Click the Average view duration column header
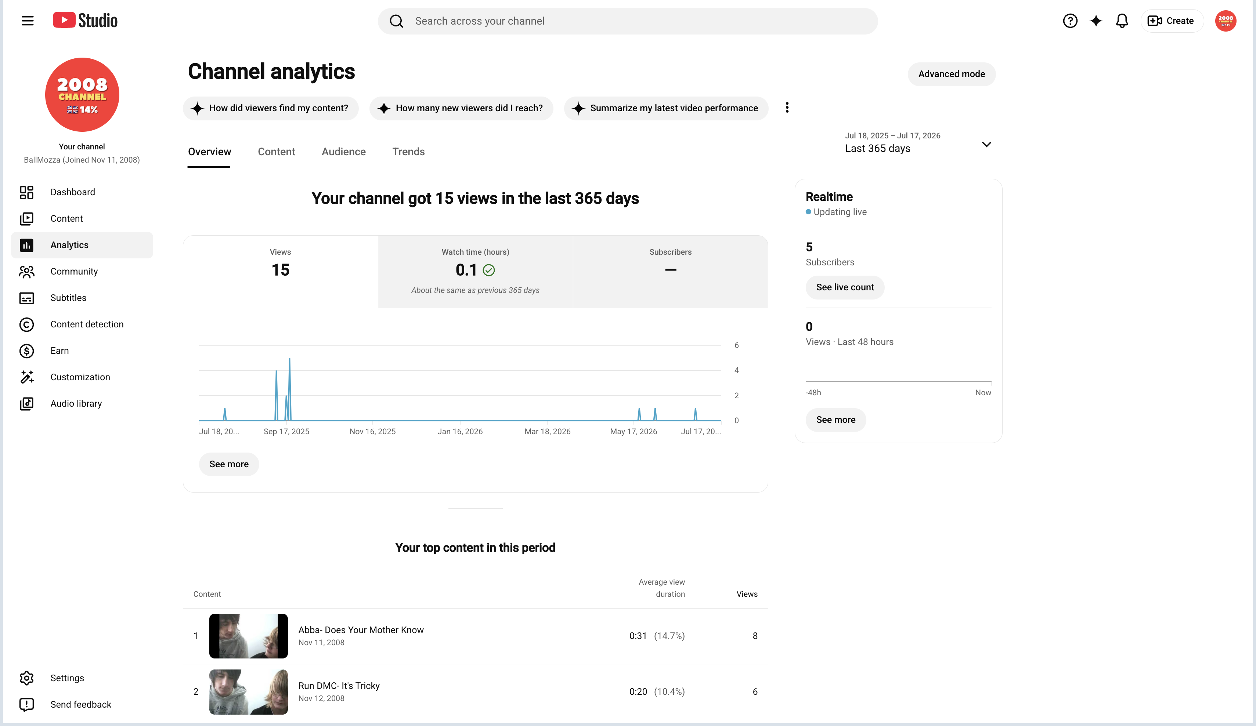 pos(661,588)
